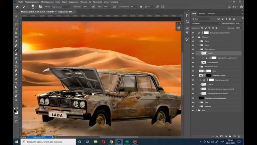The height and width of the screenshot is (145, 257).
Task: Hide the Фара group
Action: [193, 41]
